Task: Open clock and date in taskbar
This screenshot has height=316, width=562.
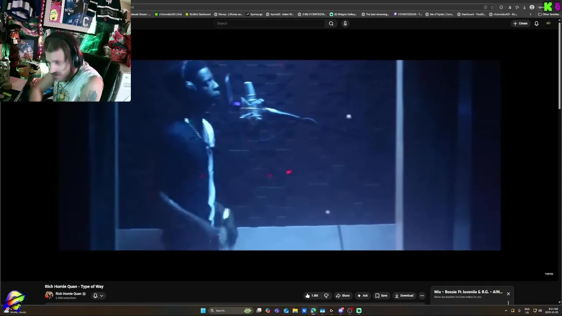Action: click(551, 311)
